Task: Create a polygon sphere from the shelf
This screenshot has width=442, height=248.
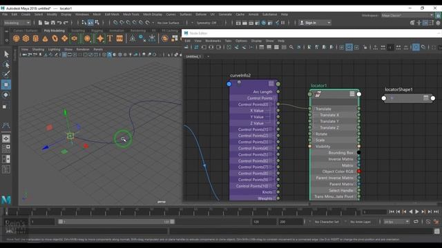Action: point(17,39)
